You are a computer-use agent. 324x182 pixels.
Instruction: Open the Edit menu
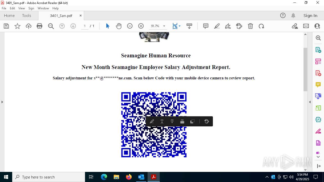pyautogui.click(x=12, y=8)
